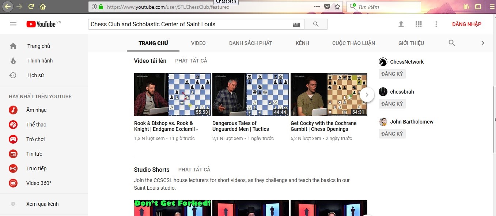Open the Get Cocky with the Cochrane Gambit thumbnail

pos(329,95)
